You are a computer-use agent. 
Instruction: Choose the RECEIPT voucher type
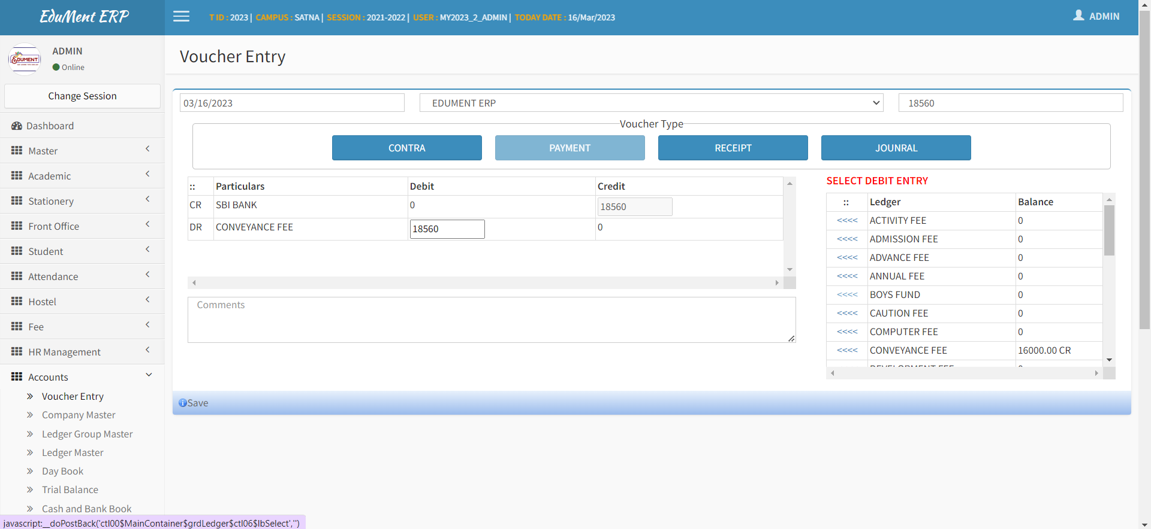pyautogui.click(x=733, y=148)
